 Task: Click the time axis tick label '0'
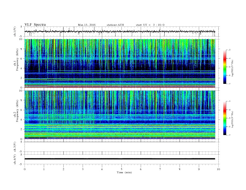pos(25,169)
